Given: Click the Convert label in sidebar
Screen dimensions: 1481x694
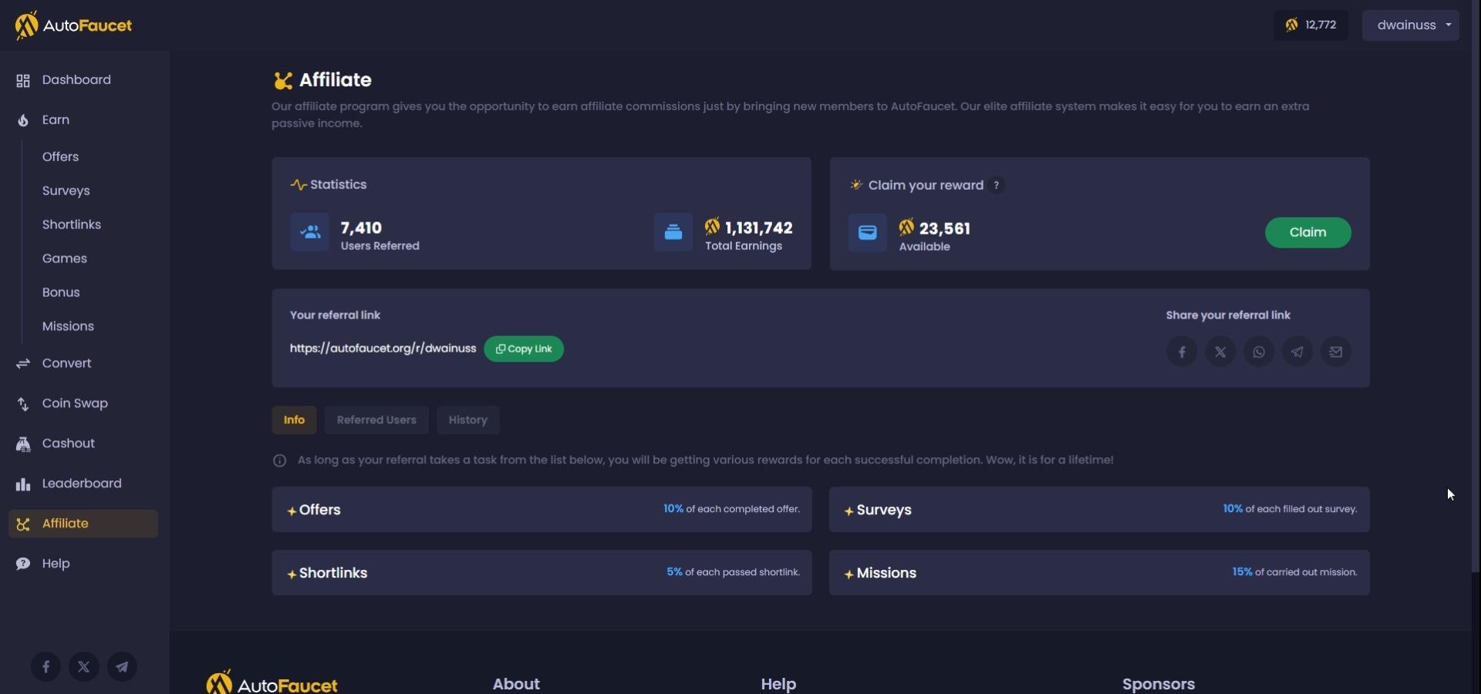Looking at the screenshot, I should coord(66,364).
